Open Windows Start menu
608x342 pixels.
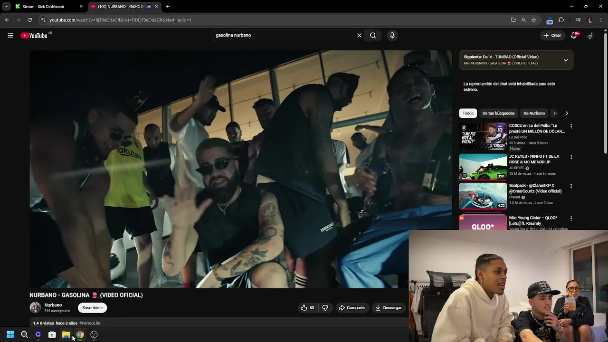[x=10, y=334]
